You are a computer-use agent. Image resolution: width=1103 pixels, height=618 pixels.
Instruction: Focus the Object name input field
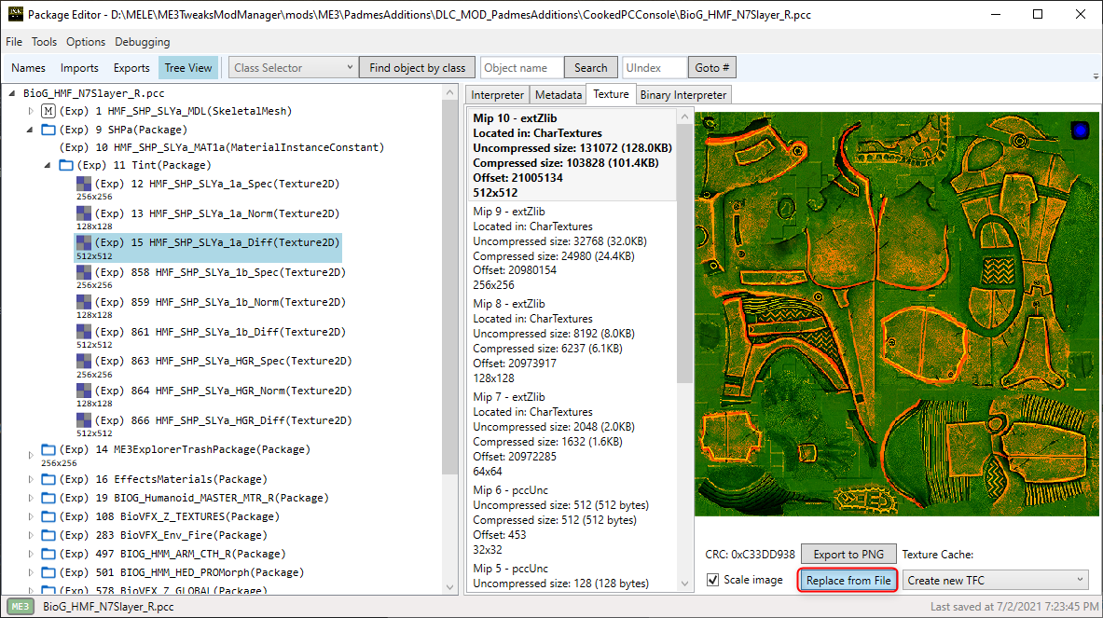click(x=522, y=67)
